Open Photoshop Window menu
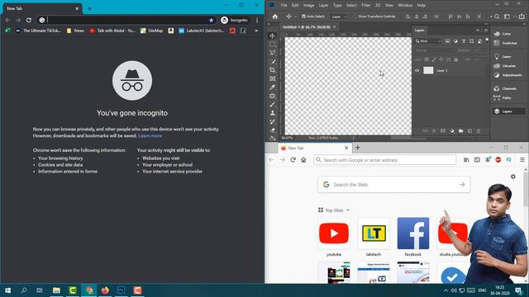This screenshot has width=529, height=297. pos(405,6)
